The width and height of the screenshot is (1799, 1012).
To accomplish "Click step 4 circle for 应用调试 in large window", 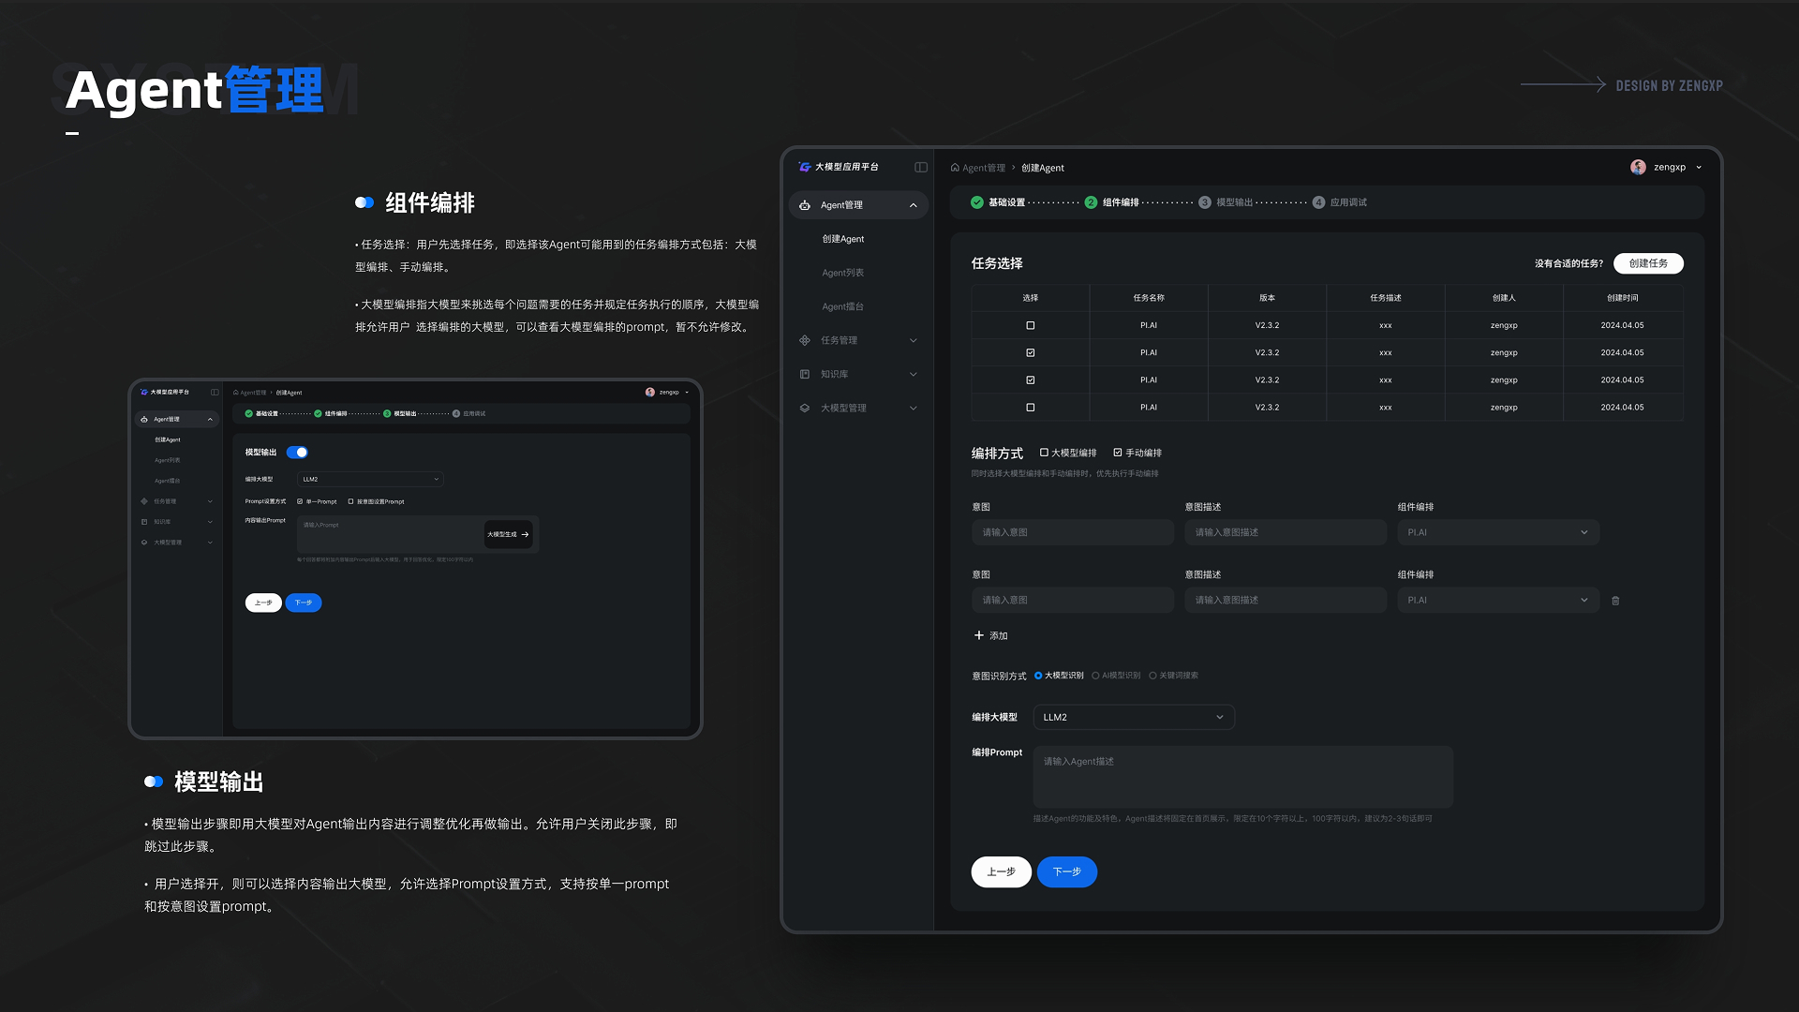I will [x=1318, y=202].
